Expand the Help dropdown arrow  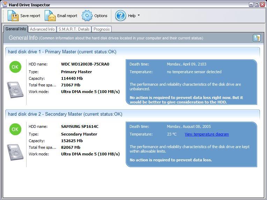click(x=139, y=15)
